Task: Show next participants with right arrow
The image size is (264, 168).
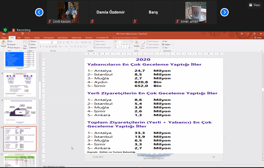Action: (x=225, y=12)
